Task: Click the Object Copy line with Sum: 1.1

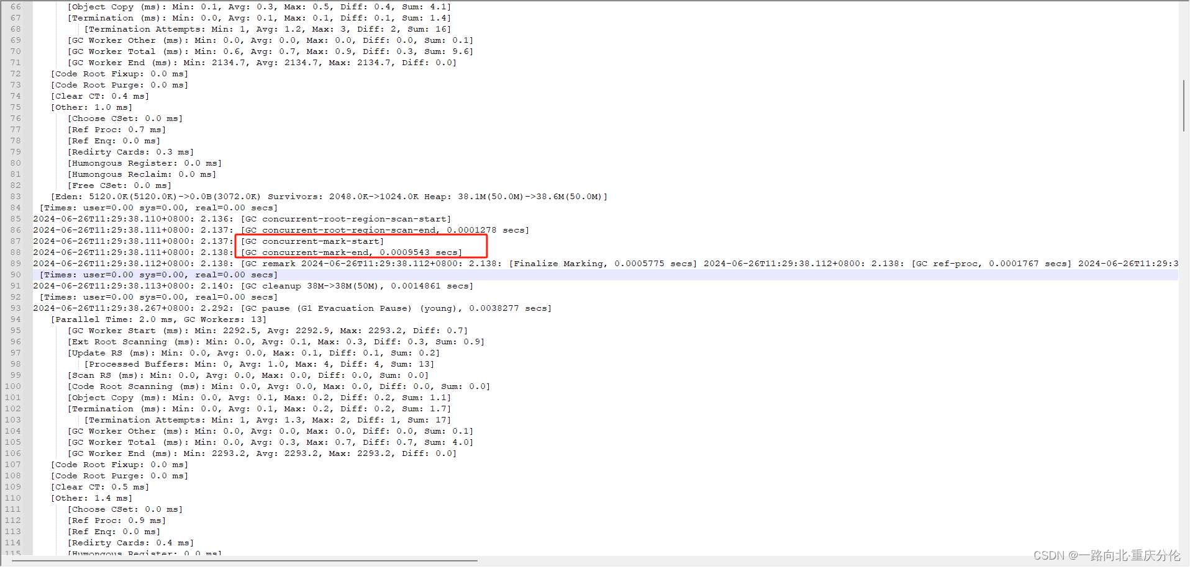Action: pos(260,398)
